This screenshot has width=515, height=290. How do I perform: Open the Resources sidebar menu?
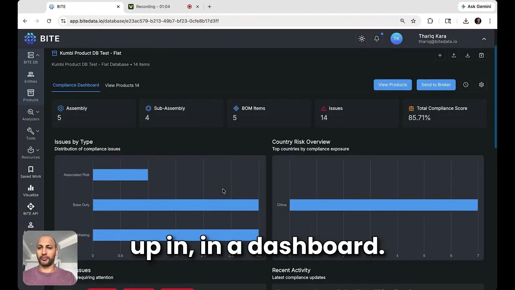31,153
